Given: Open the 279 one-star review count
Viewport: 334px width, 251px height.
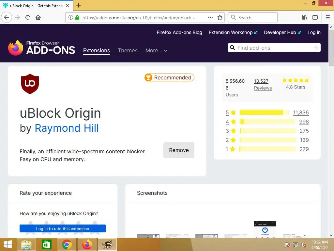Looking at the screenshot, I should point(304,149).
